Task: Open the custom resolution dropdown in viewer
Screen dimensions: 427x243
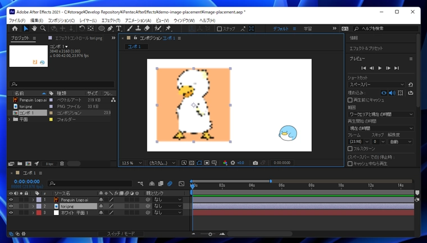Action: [162, 163]
